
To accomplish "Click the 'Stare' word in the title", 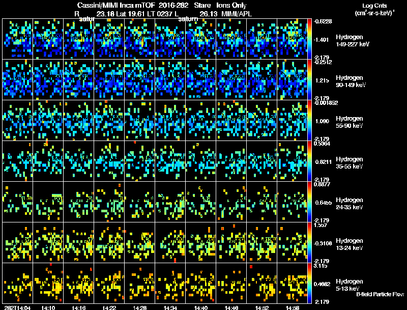I will pos(202,5).
